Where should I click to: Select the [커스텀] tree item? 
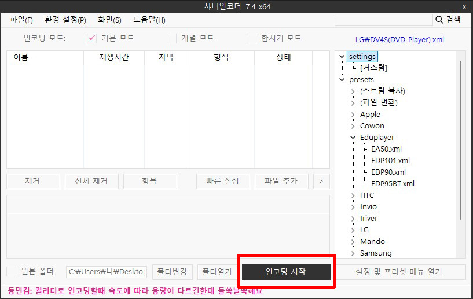coord(373,68)
